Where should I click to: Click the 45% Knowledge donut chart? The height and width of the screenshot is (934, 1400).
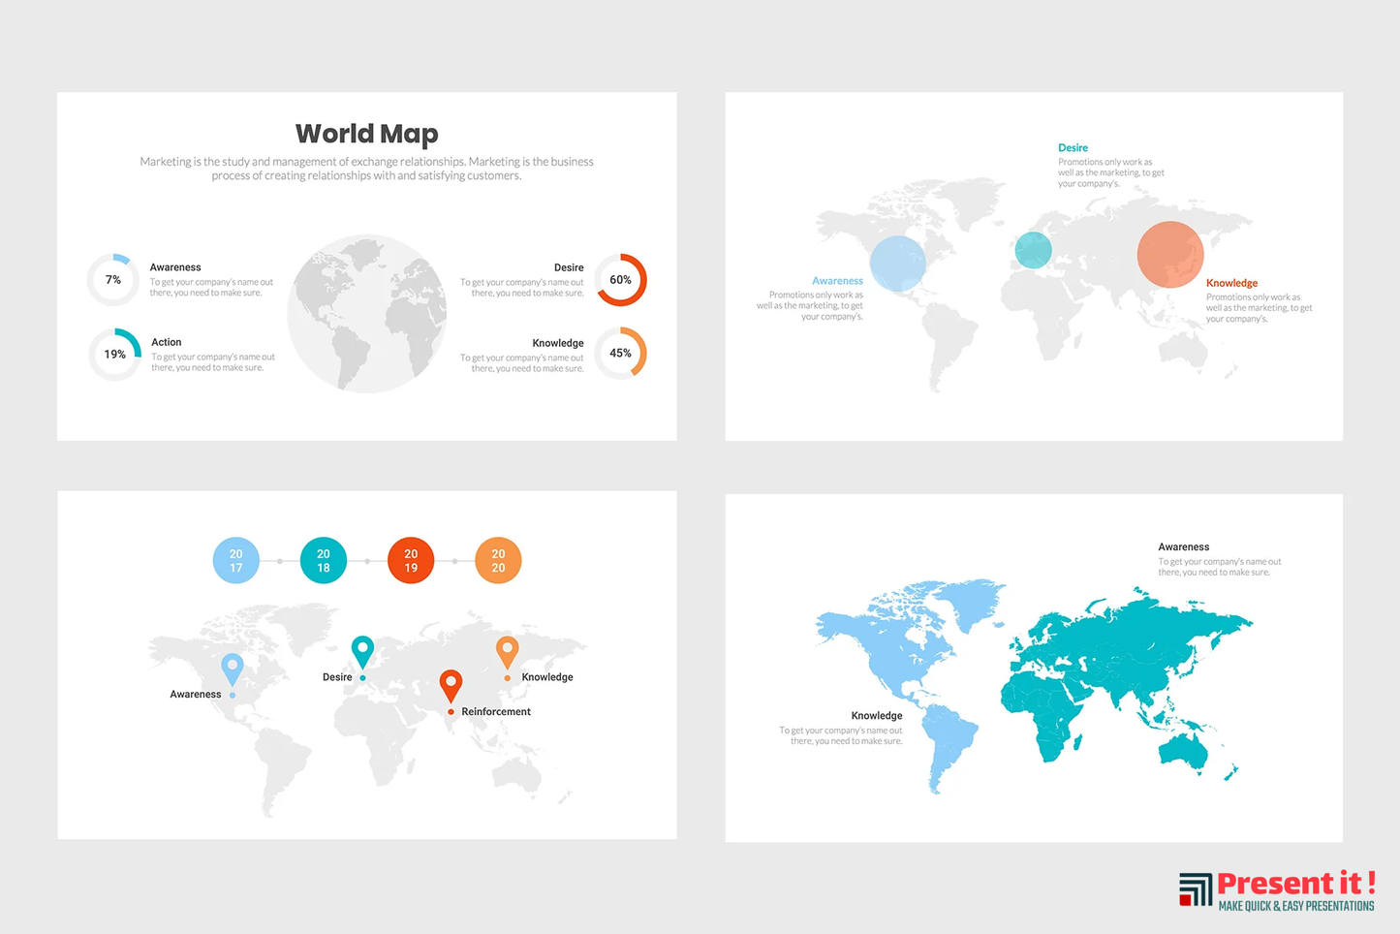click(x=620, y=354)
